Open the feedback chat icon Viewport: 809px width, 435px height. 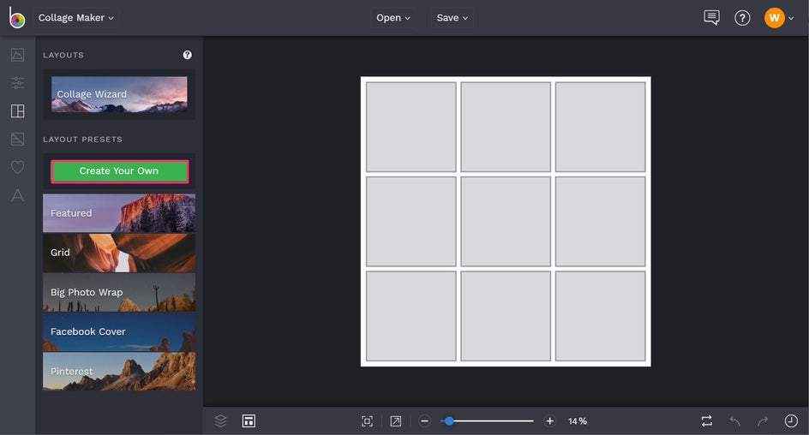[711, 17]
